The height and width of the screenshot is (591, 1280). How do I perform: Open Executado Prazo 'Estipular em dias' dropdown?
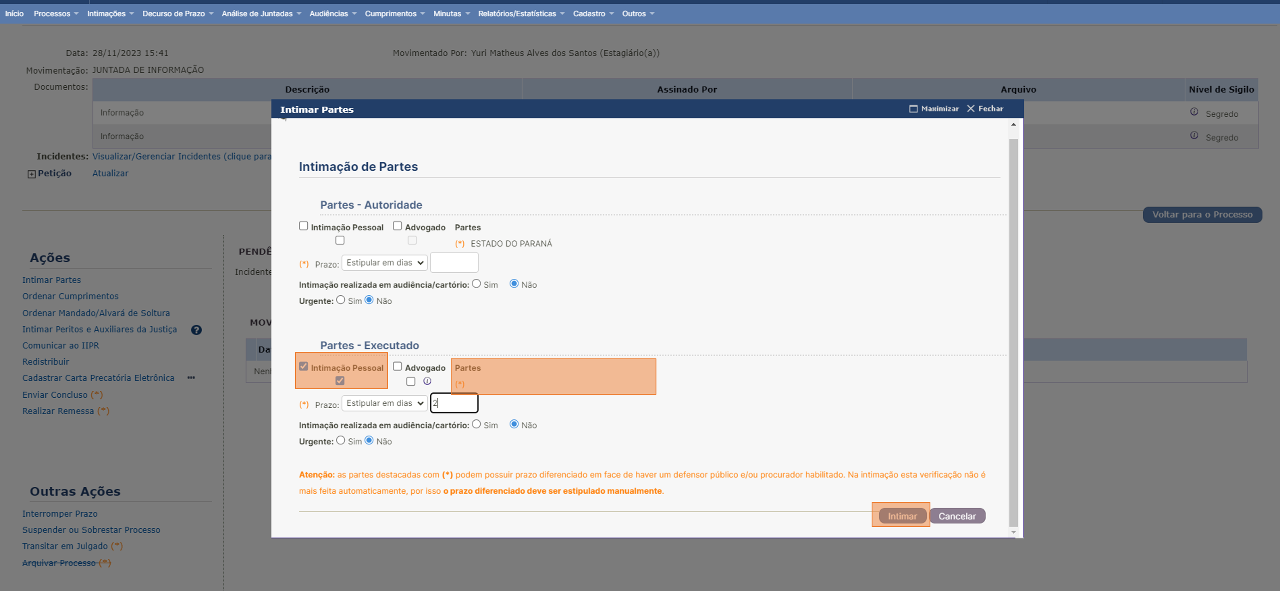pyautogui.click(x=385, y=403)
